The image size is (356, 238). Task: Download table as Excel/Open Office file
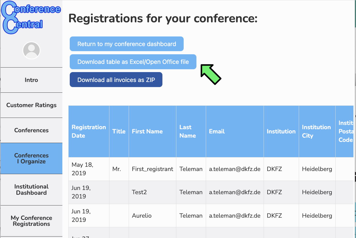(x=133, y=62)
